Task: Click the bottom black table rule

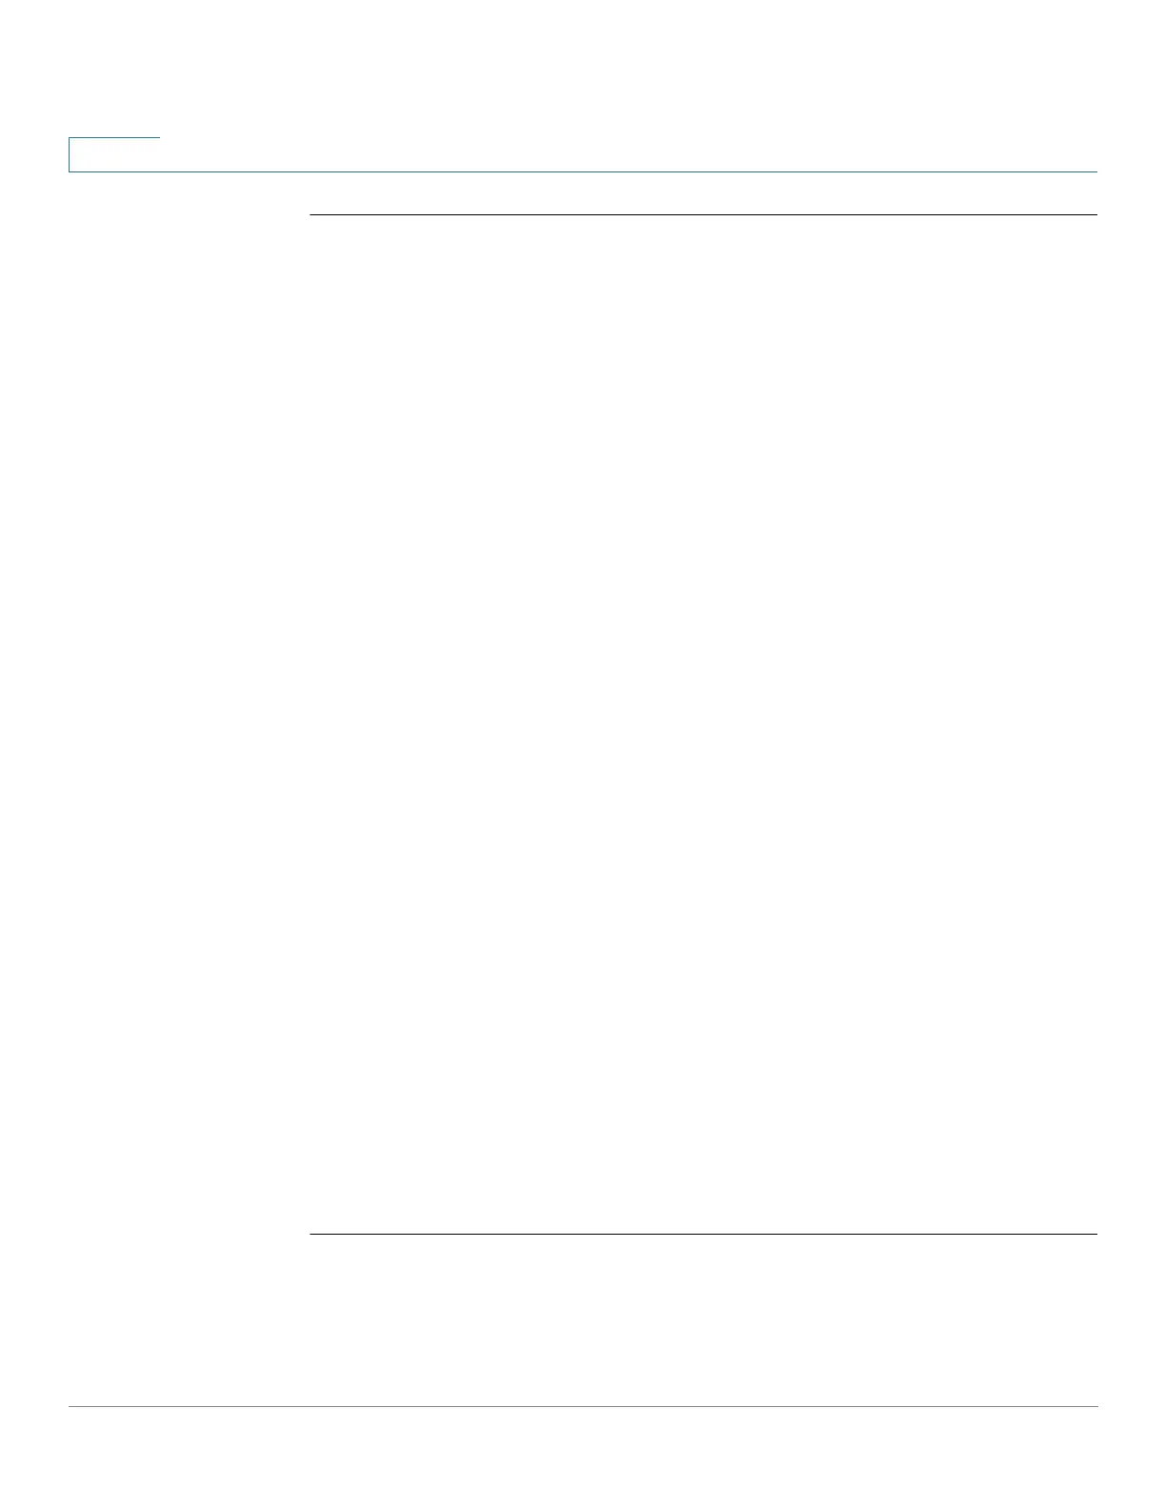Action: pyautogui.click(x=703, y=1235)
